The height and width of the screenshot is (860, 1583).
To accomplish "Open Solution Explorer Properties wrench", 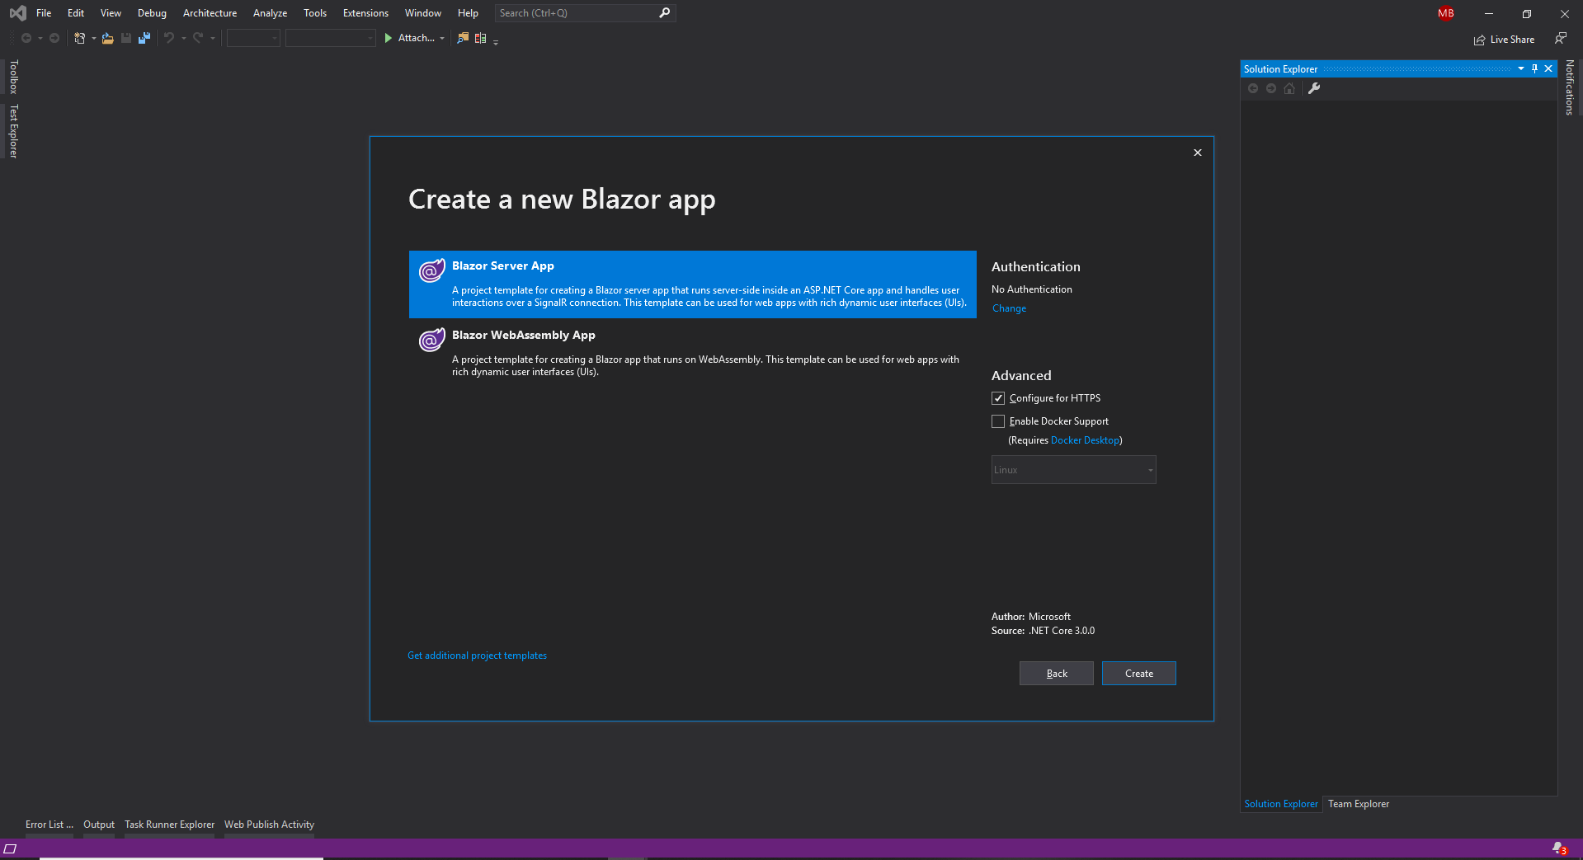I will (x=1314, y=88).
